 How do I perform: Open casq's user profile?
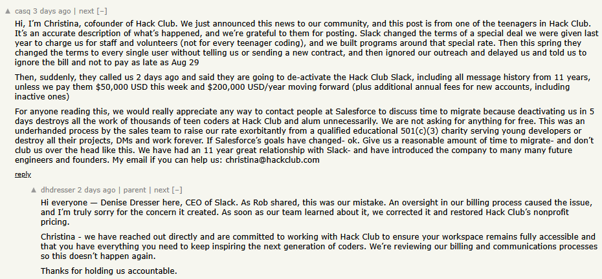pos(23,11)
